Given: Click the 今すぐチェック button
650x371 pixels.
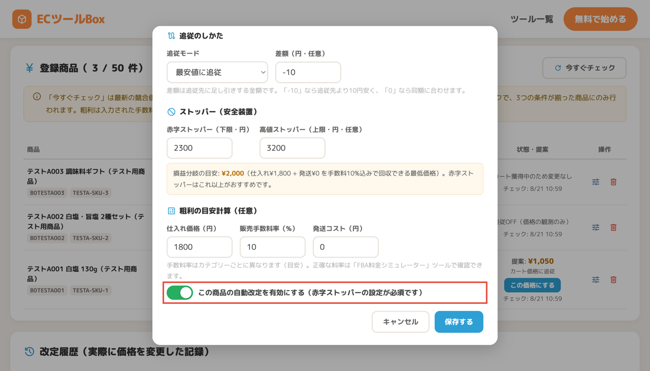Looking at the screenshot, I should tap(584, 68).
